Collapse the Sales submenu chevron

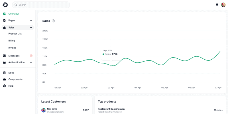click(31, 27)
